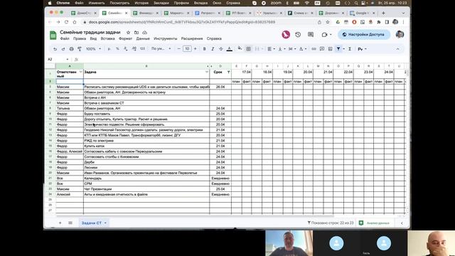Click the Insert link icon
Image resolution: width=455 pixels, height=256 pixels.
coord(314,49)
